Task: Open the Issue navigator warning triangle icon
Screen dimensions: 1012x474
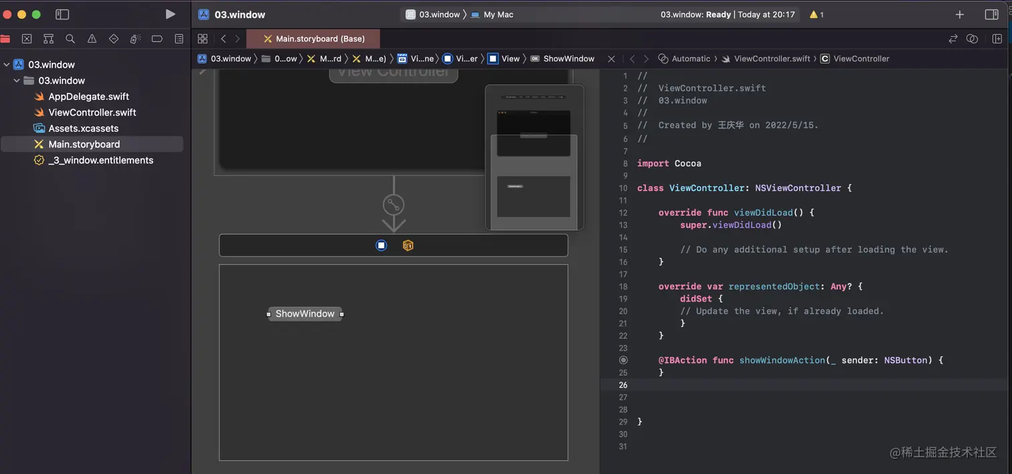Action: pos(92,39)
